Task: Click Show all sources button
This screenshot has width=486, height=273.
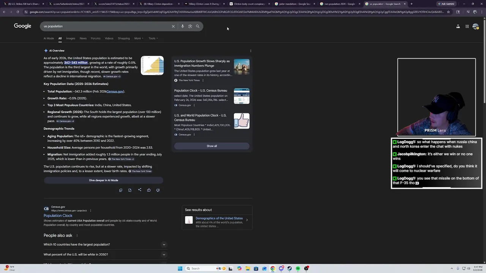Action: pyautogui.click(x=212, y=146)
